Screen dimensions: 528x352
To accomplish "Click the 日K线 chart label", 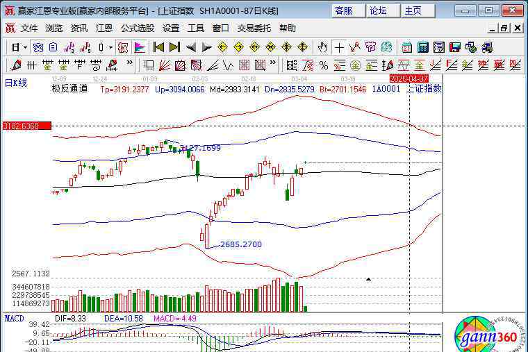I will click(x=15, y=83).
